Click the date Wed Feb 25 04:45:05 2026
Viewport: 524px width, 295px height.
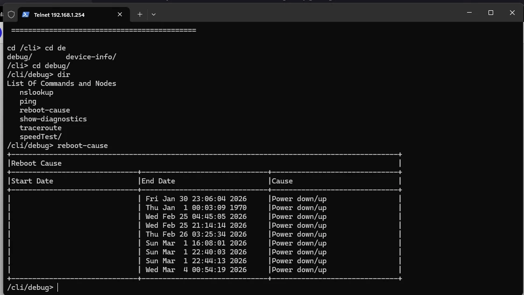click(196, 217)
